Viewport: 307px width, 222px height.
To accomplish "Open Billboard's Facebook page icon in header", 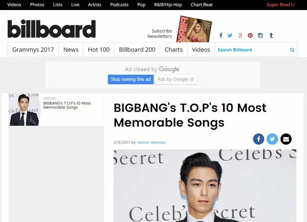I will pyautogui.click(x=221, y=36).
